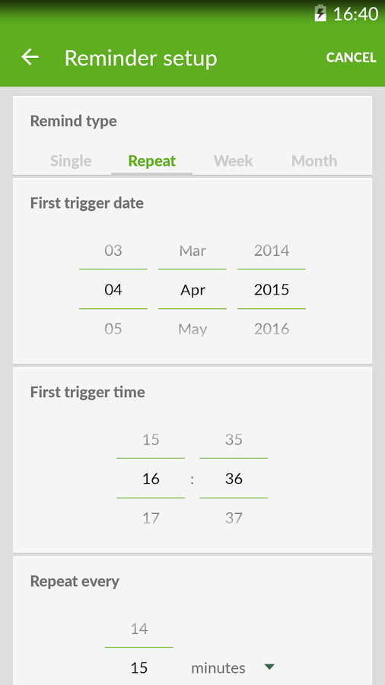The height and width of the screenshot is (685, 385).
Task: Pick day 05 in the date picker
Action: (113, 329)
